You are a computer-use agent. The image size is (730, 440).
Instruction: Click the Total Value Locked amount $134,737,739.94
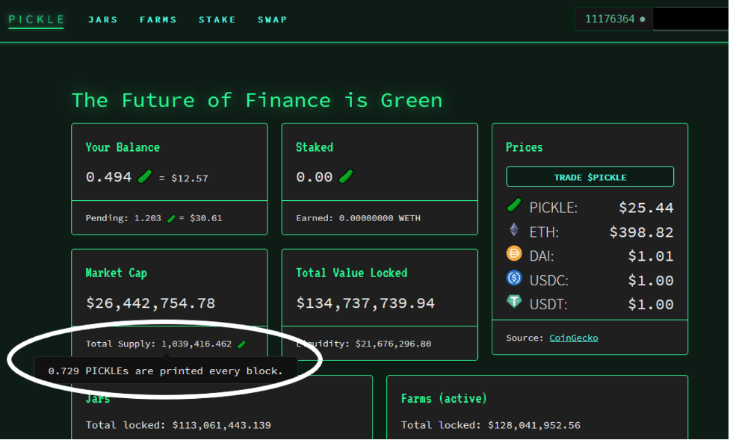(x=365, y=303)
